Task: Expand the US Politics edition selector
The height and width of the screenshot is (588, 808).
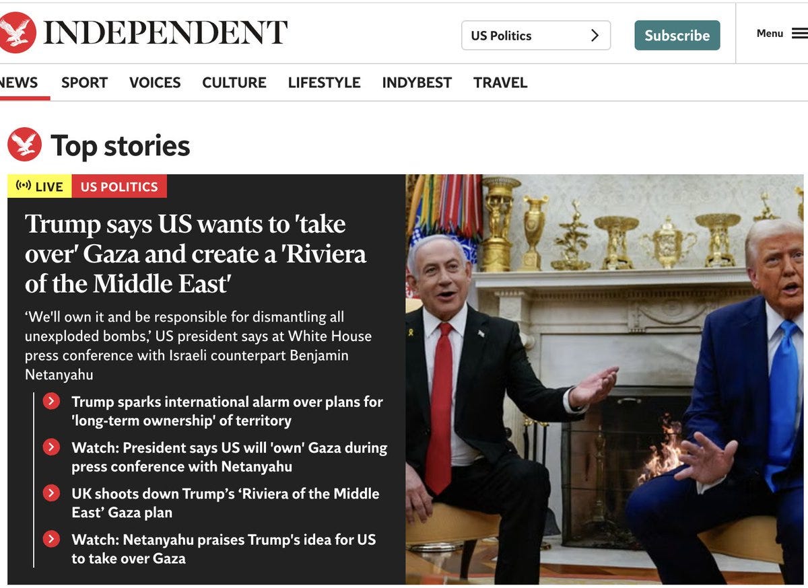Action: 536,35
